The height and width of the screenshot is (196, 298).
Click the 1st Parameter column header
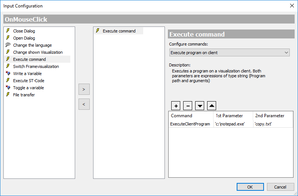tap(233, 116)
